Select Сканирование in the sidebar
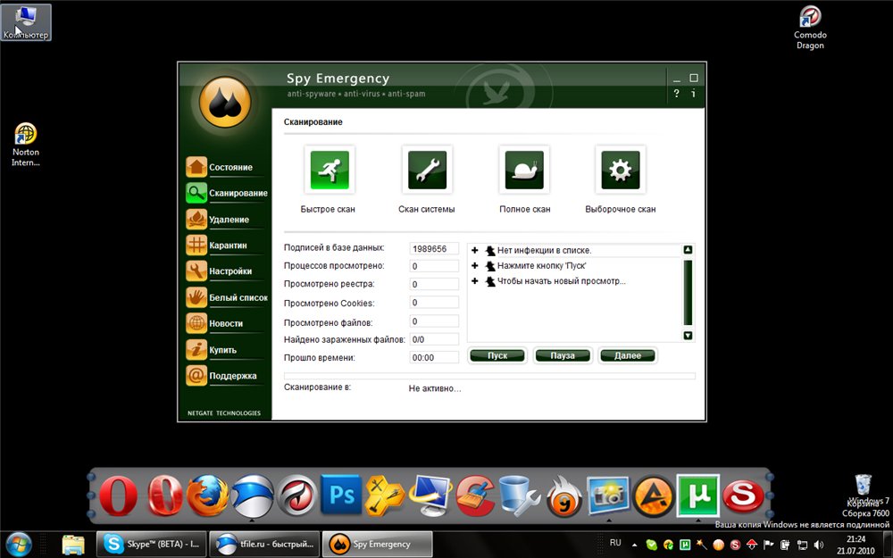 [227, 193]
